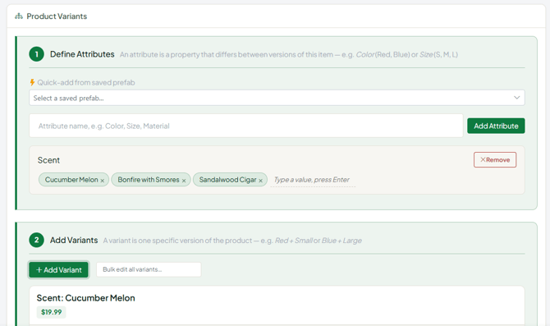Click the 'Quick-add from saved prefab' label
550x326 pixels.
tap(86, 82)
